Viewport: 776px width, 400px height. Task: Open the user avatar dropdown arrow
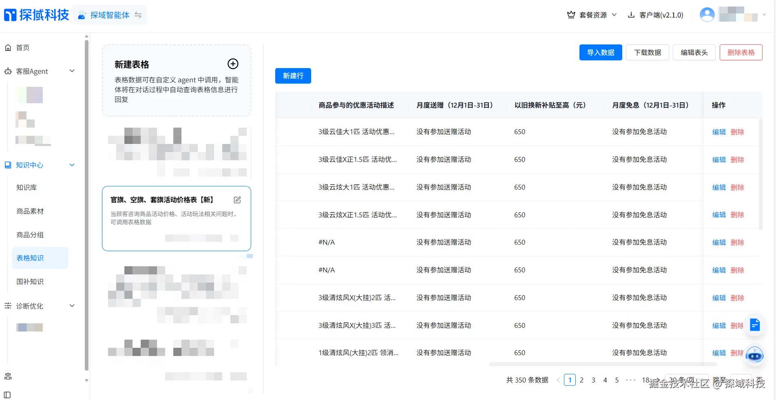pos(765,15)
